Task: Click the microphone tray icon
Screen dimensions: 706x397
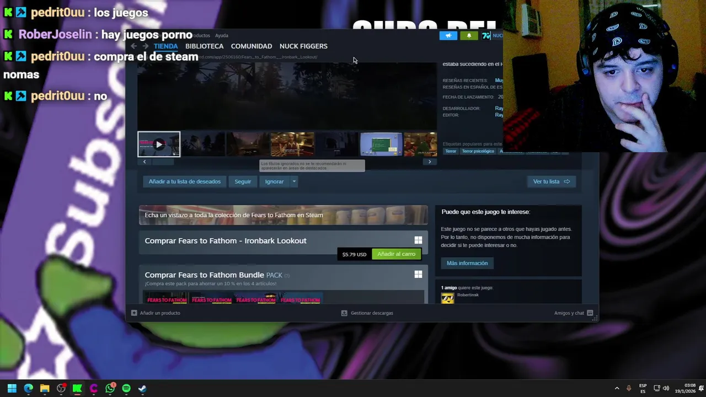Action: pos(629,388)
